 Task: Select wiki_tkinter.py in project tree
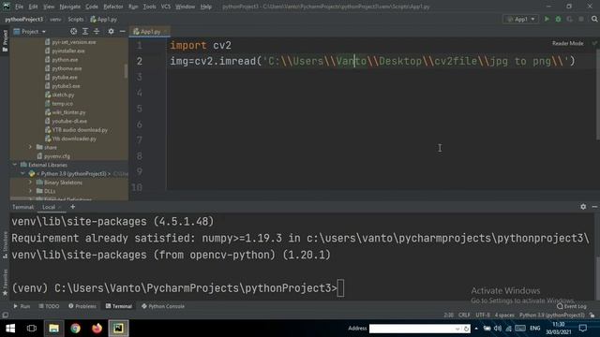pos(68,112)
